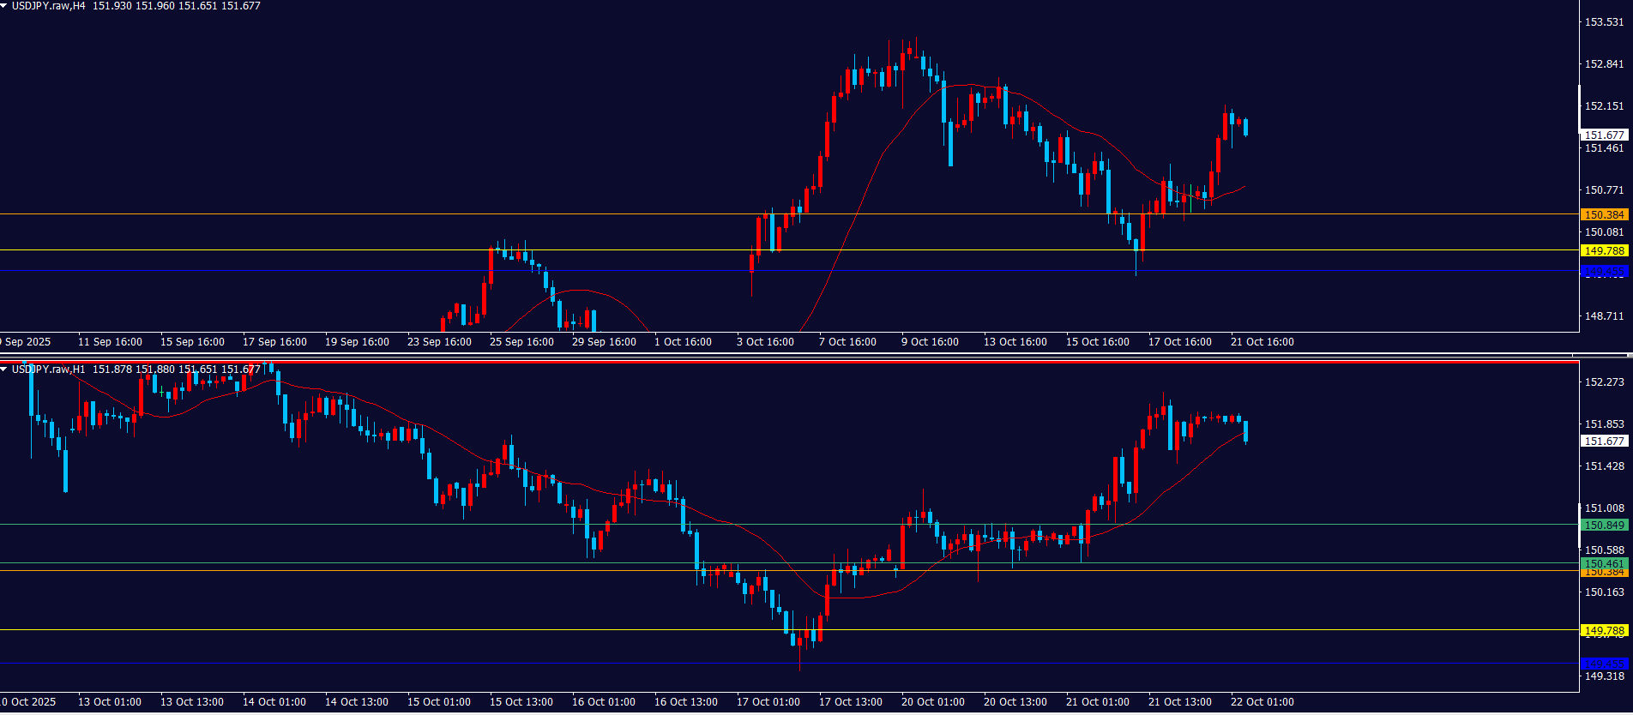Image resolution: width=1633 pixels, height=715 pixels.
Task: Click the USDJPY.raw,H4 chart title text
Action: click(x=48, y=6)
